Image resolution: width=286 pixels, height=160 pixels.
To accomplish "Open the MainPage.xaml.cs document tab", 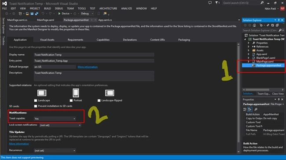I will [x=17, y=20].
